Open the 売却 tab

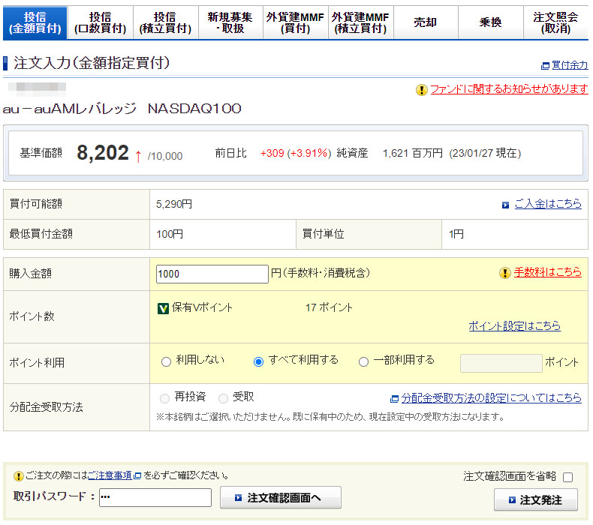pos(425,22)
